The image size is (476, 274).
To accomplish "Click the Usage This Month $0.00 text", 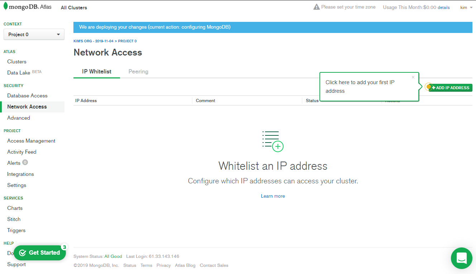I will [409, 8].
